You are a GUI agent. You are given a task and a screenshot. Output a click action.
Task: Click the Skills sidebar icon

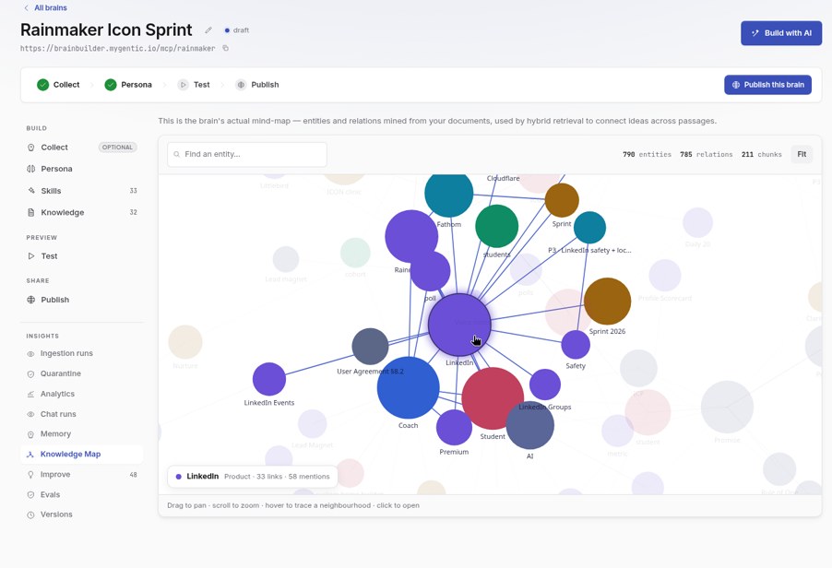coord(30,190)
